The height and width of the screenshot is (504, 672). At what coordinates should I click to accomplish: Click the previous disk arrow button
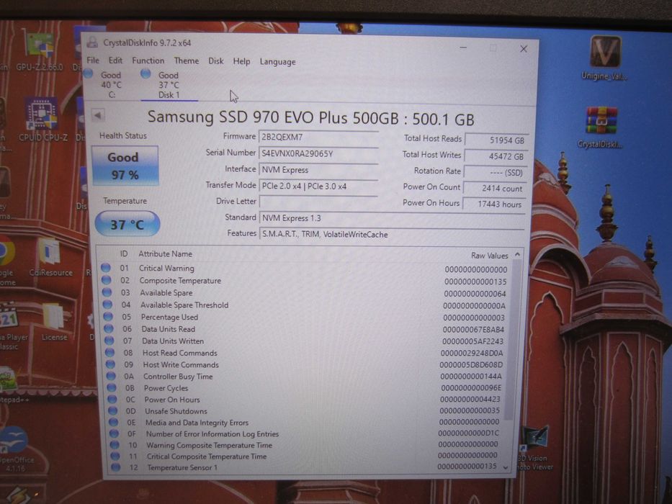pos(98,115)
